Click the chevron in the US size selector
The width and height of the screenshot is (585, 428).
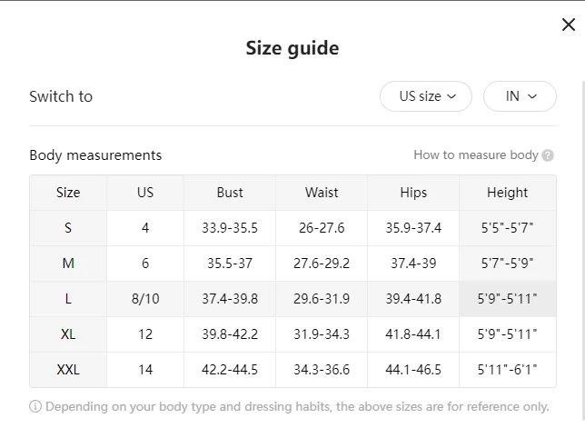(x=451, y=96)
